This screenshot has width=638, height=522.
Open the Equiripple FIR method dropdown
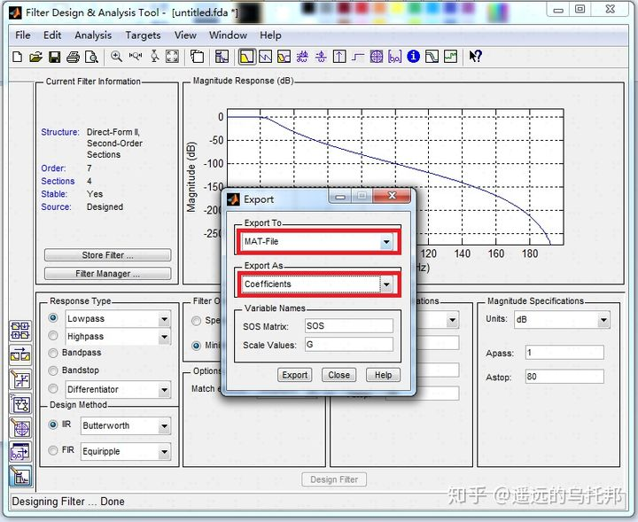point(164,452)
